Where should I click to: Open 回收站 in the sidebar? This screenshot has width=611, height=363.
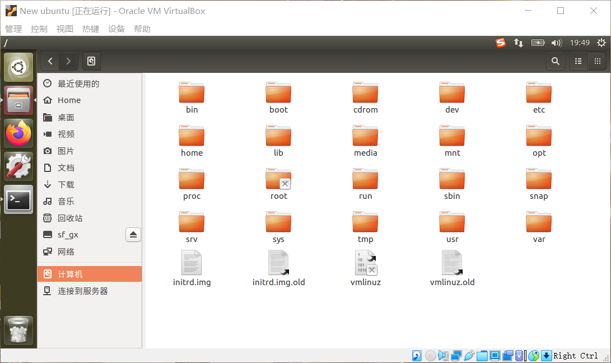click(90, 218)
